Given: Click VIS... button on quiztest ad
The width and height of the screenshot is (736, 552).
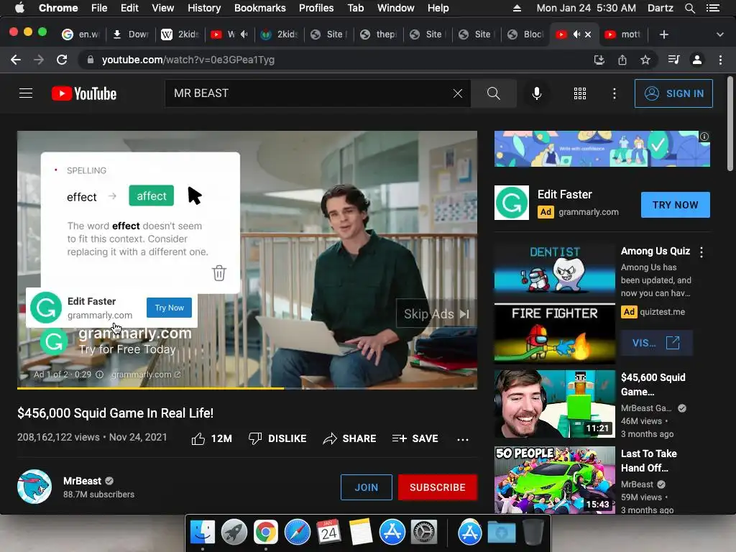Looking at the screenshot, I should [x=656, y=343].
